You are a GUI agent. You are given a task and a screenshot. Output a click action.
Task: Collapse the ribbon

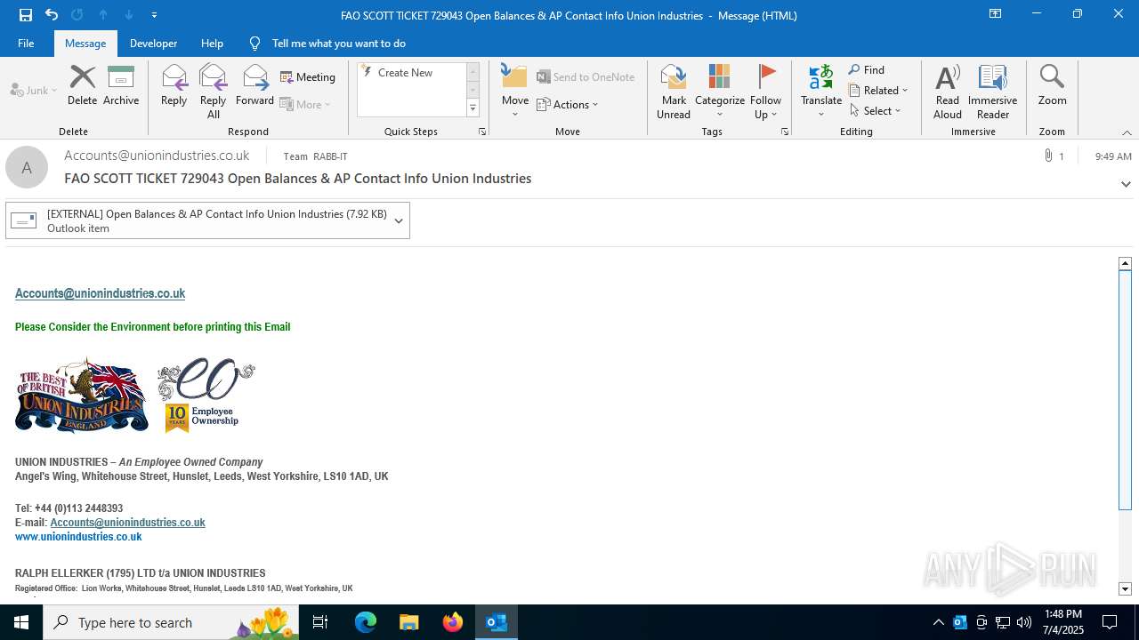click(x=1127, y=132)
